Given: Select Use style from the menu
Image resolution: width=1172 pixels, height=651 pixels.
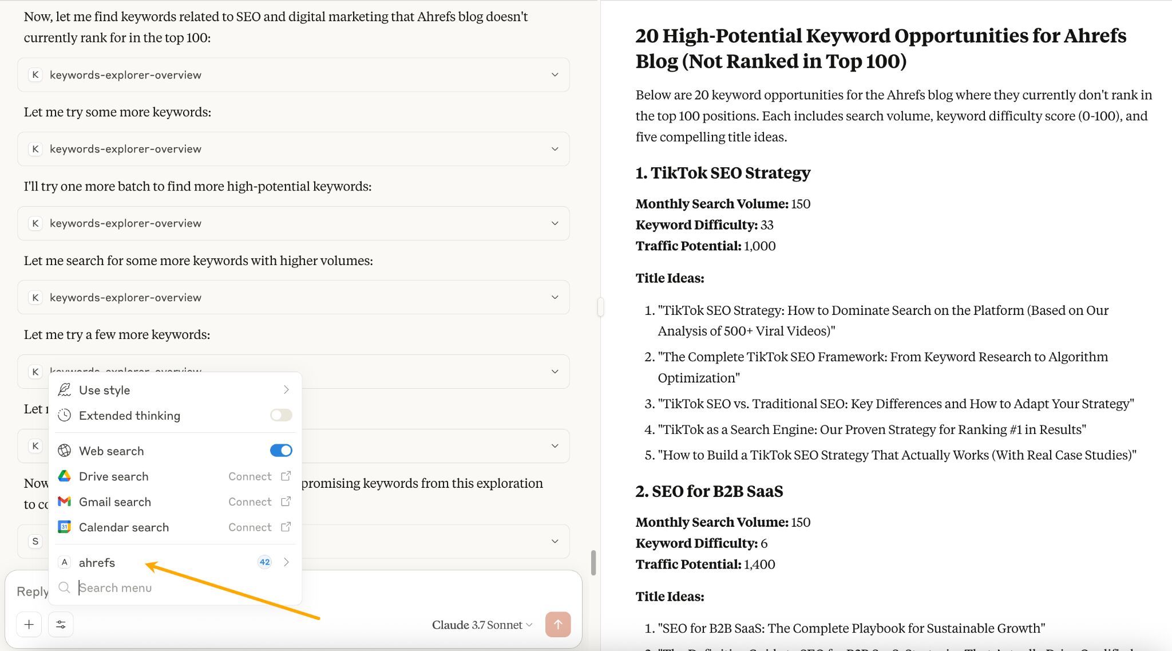Looking at the screenshot, I should (104, 389).
